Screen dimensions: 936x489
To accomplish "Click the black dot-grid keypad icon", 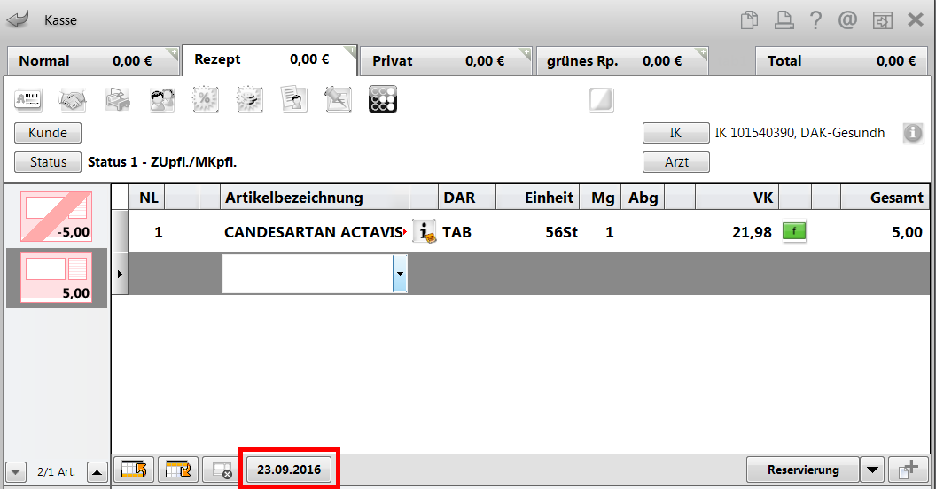I will [x=383, y=99].
